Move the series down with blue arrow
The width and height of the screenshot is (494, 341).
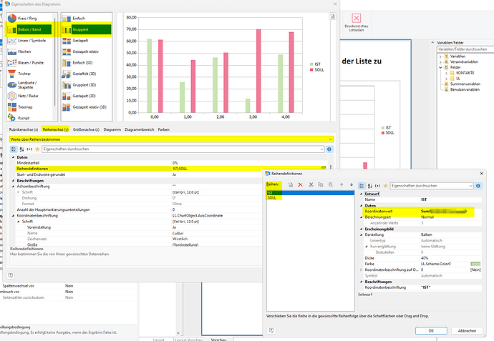[x=352, y=184]
